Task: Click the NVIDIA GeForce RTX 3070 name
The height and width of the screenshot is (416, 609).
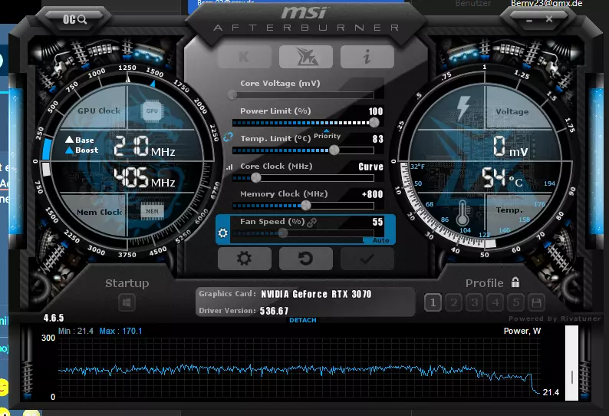Action: point(316,294)
